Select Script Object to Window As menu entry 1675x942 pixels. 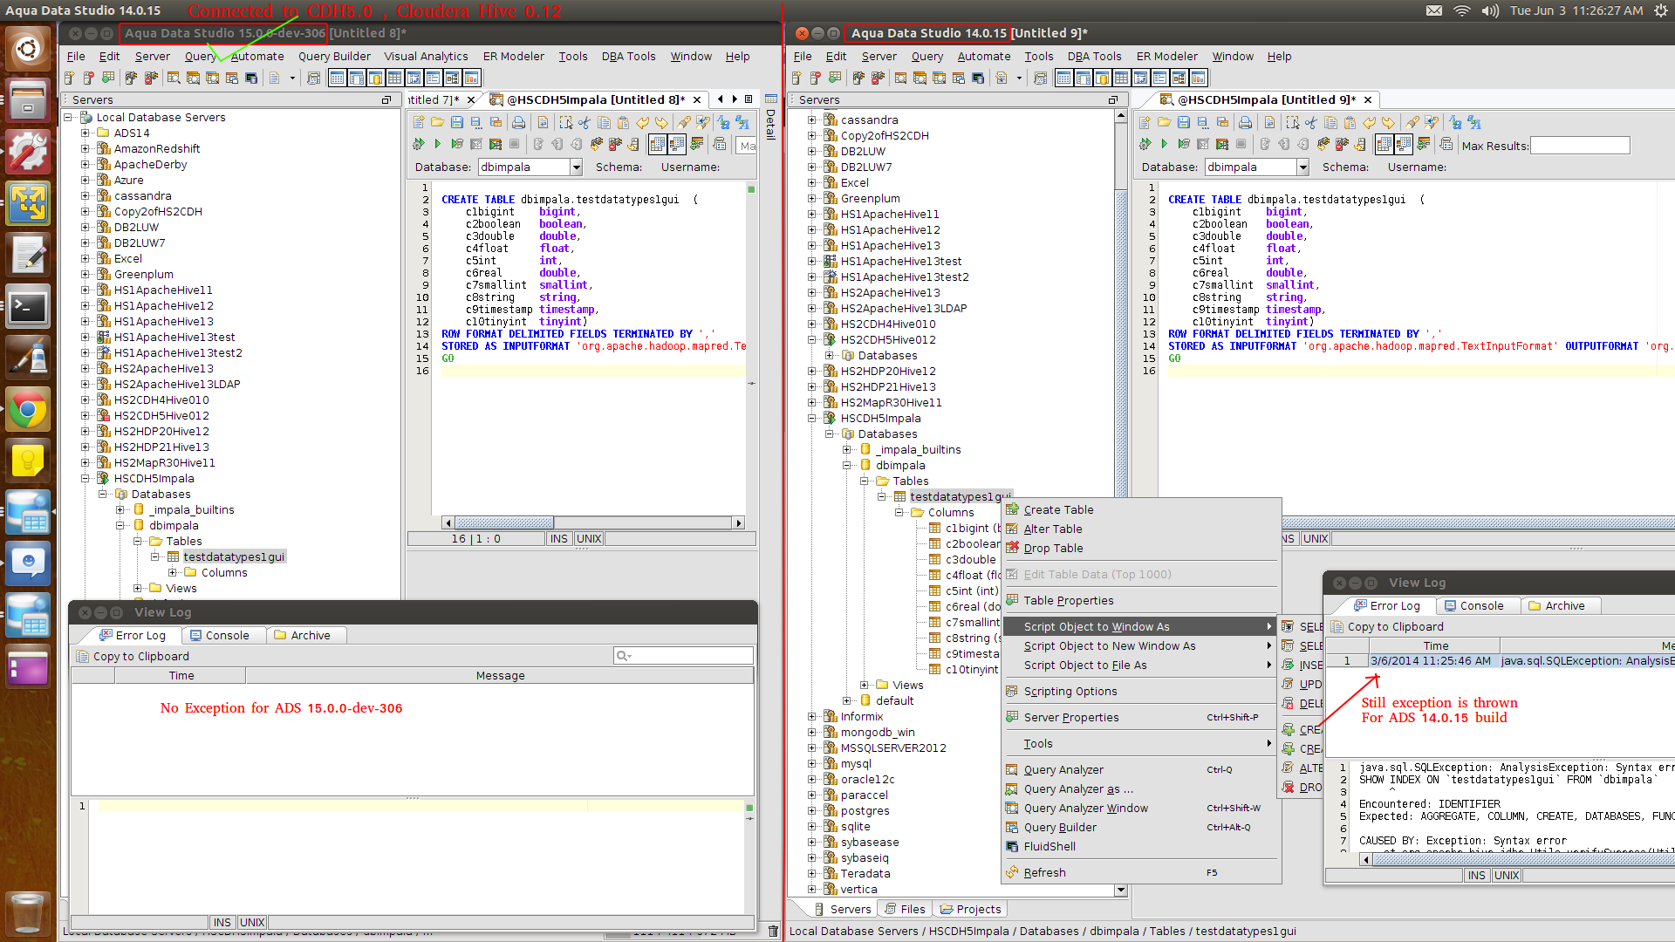pos(1097,627)
